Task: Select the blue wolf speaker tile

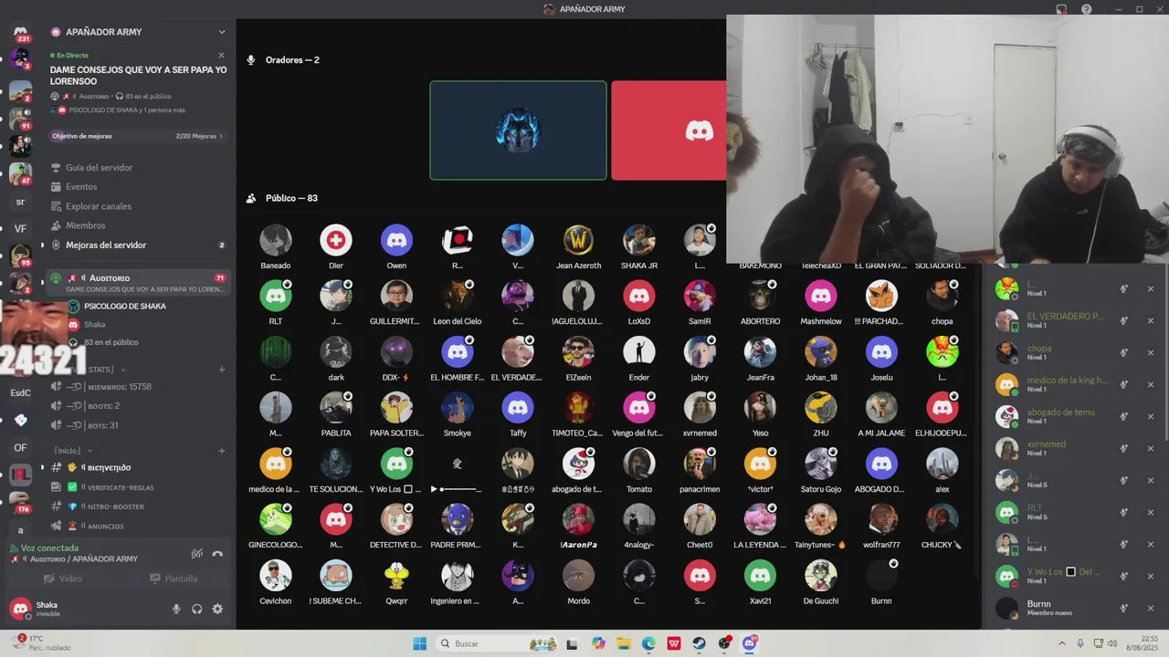Action: 518,130
